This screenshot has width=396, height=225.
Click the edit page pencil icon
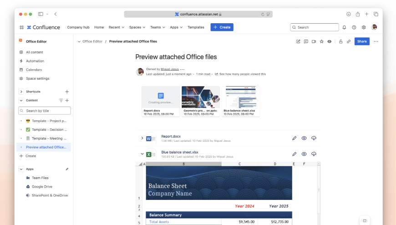tap(298, 41)
